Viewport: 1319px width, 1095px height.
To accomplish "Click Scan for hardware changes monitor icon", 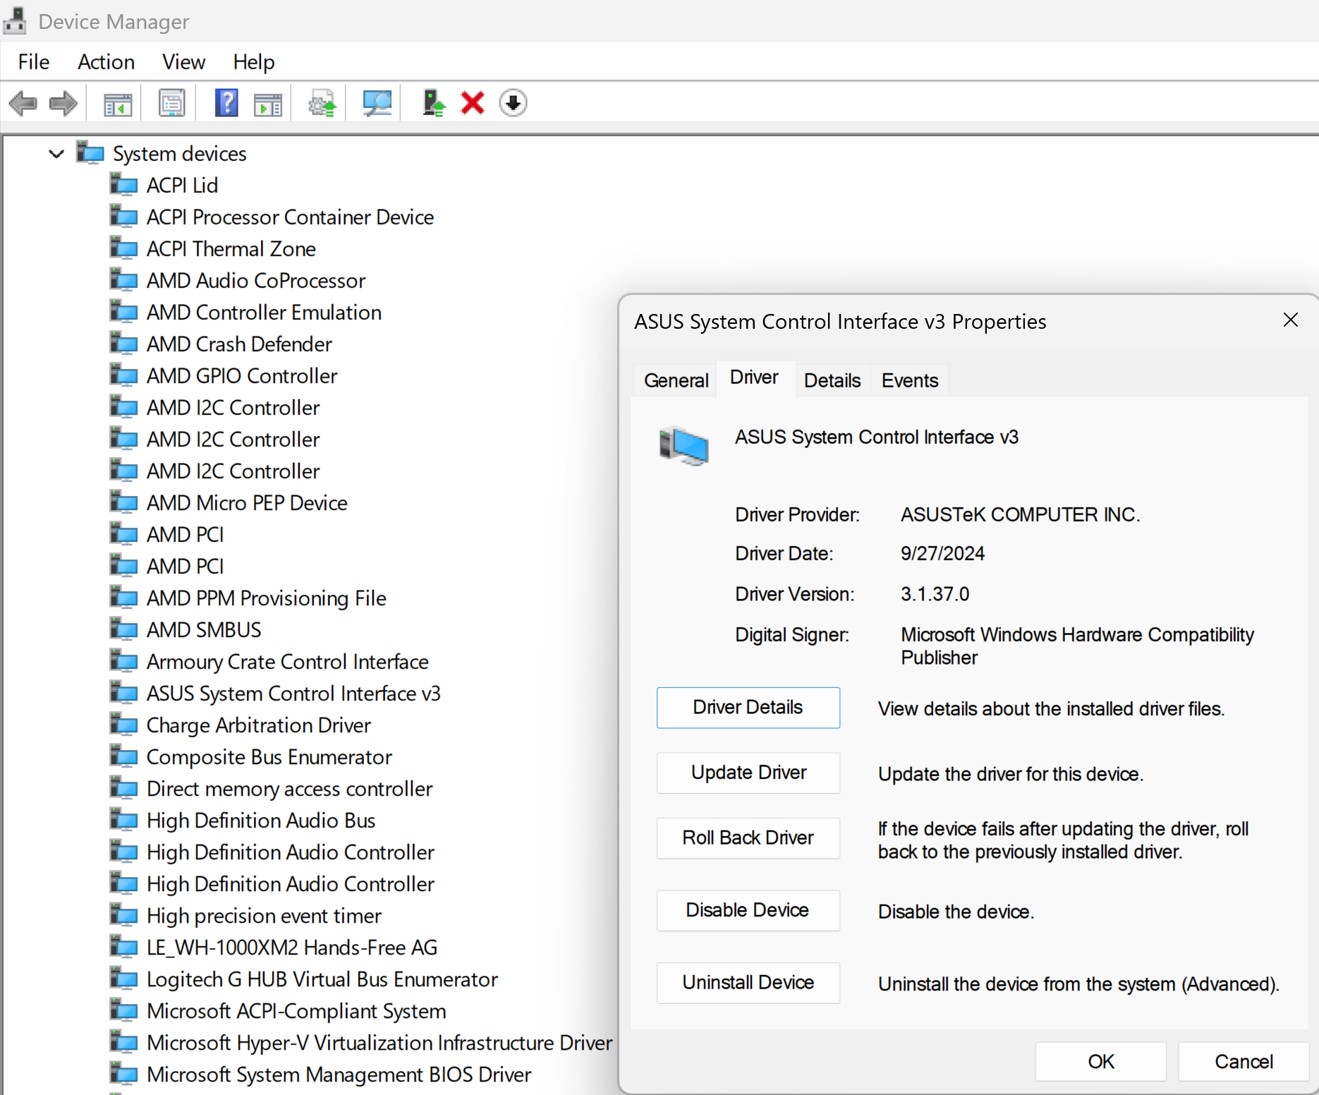I will click(x=377, y=104).
